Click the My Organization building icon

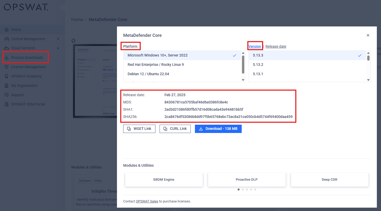tap(7, 86)
